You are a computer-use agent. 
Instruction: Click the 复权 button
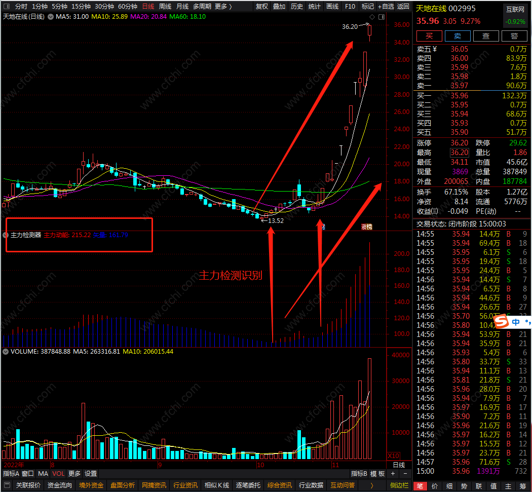(x=261, y=6)
